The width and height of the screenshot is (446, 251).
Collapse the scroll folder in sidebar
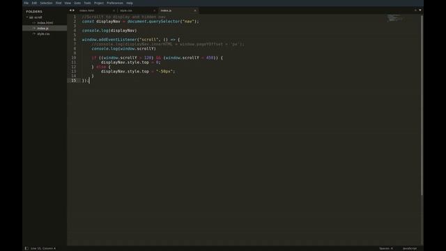click(x=27, y=17)
